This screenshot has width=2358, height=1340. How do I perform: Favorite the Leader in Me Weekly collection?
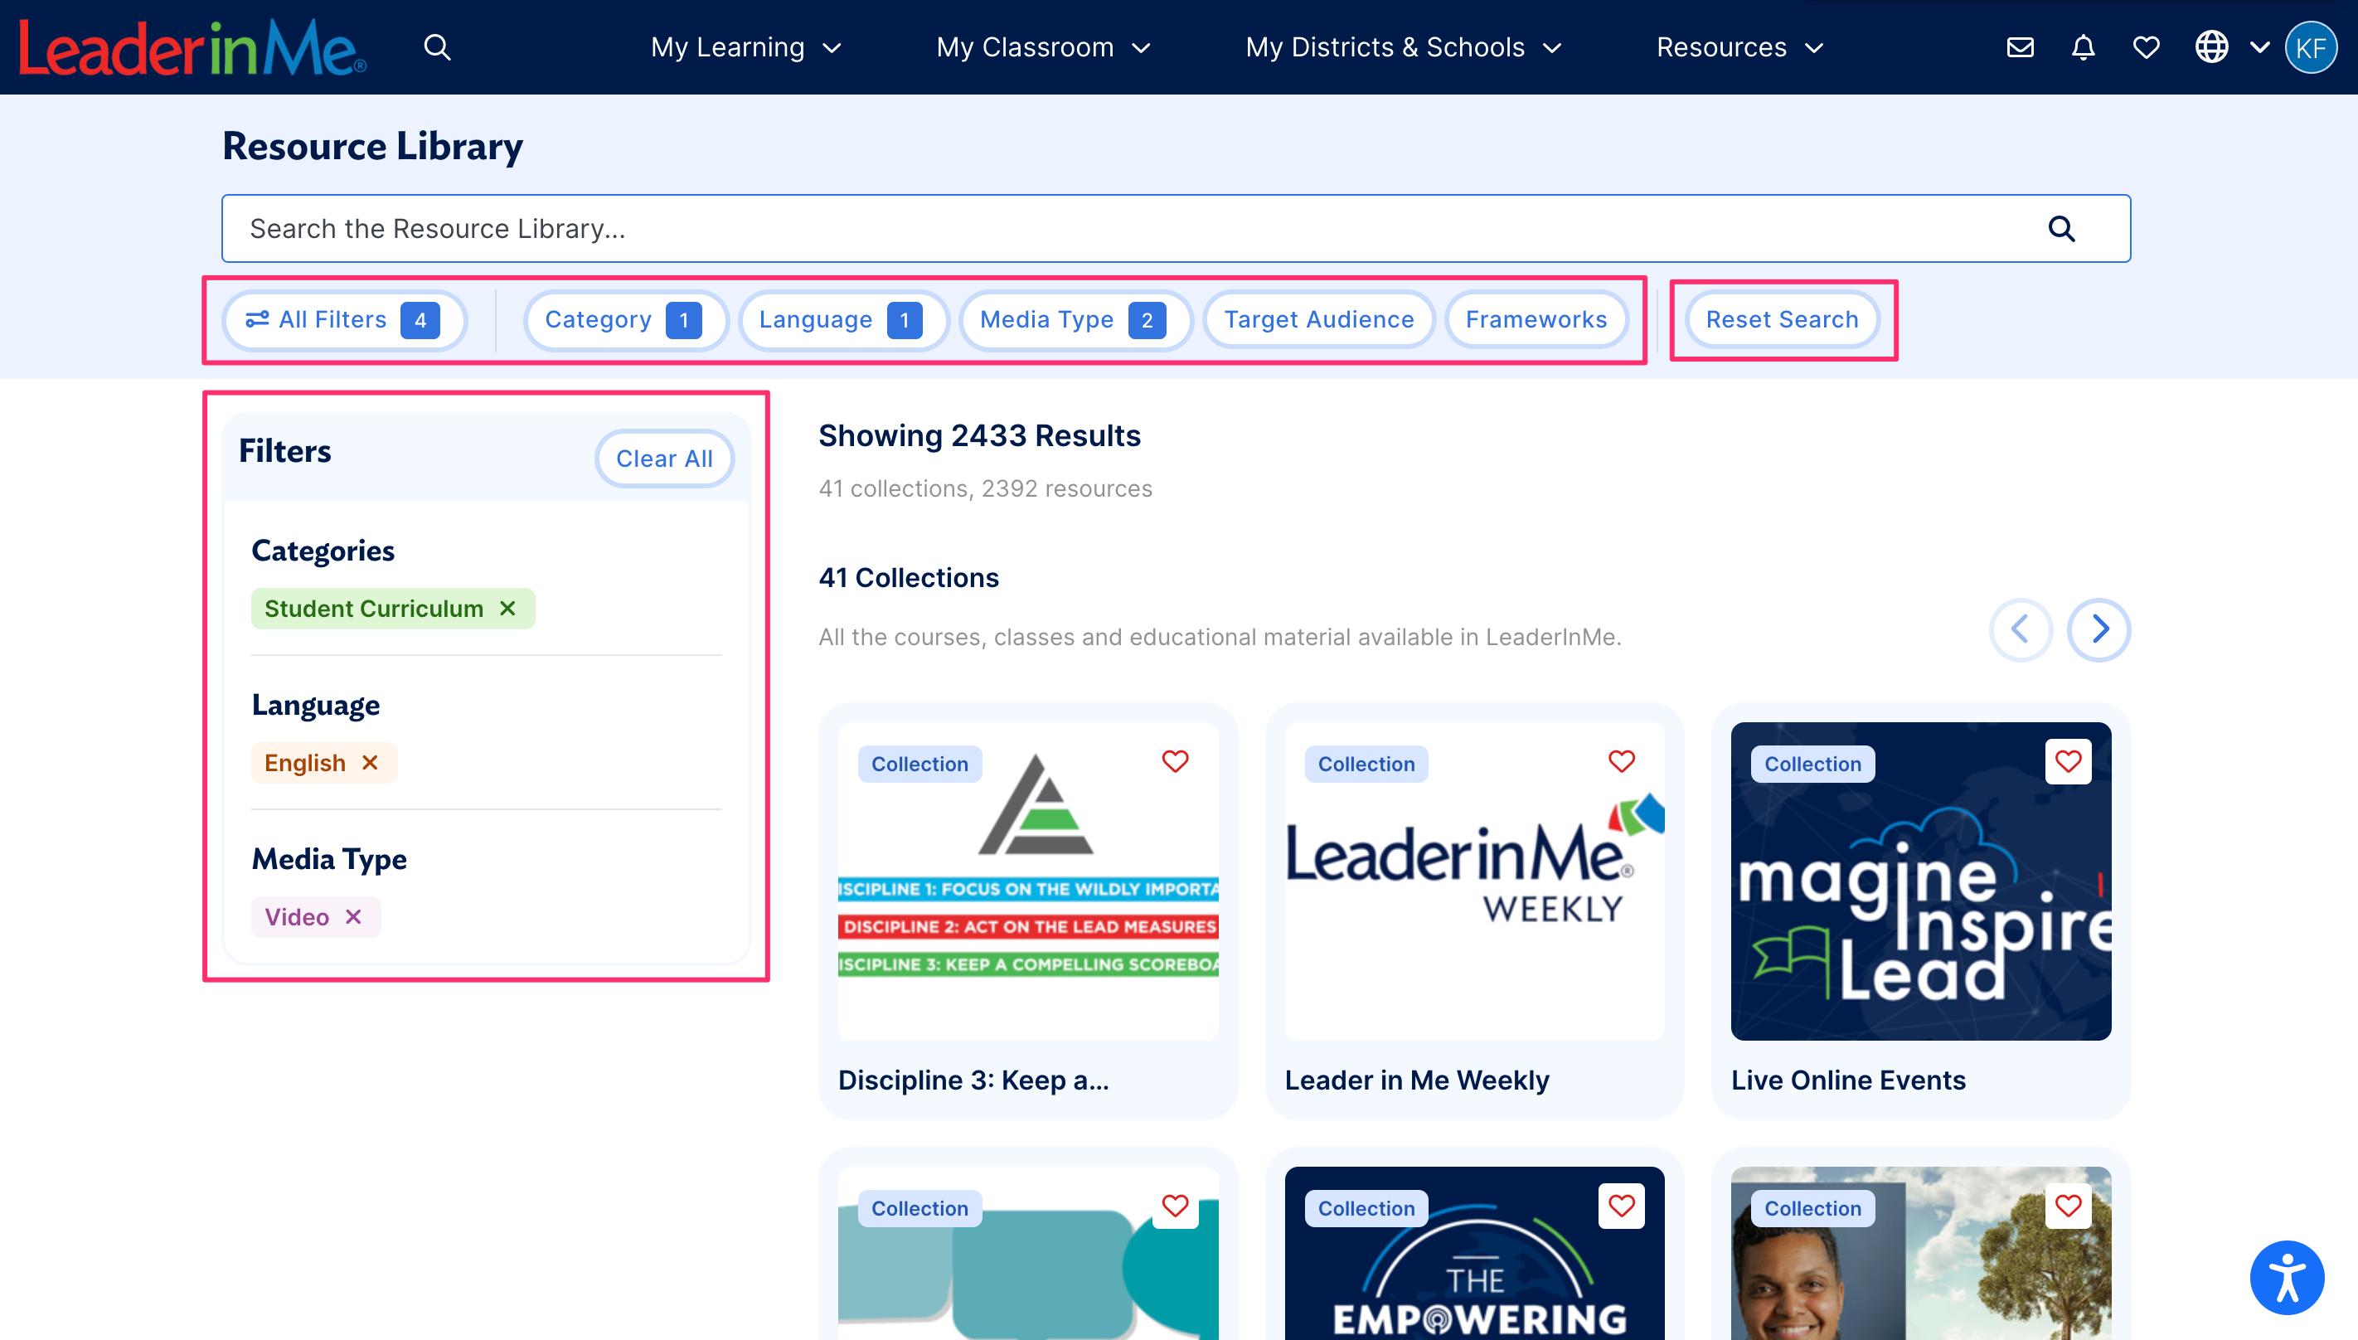coord(1620,761)
